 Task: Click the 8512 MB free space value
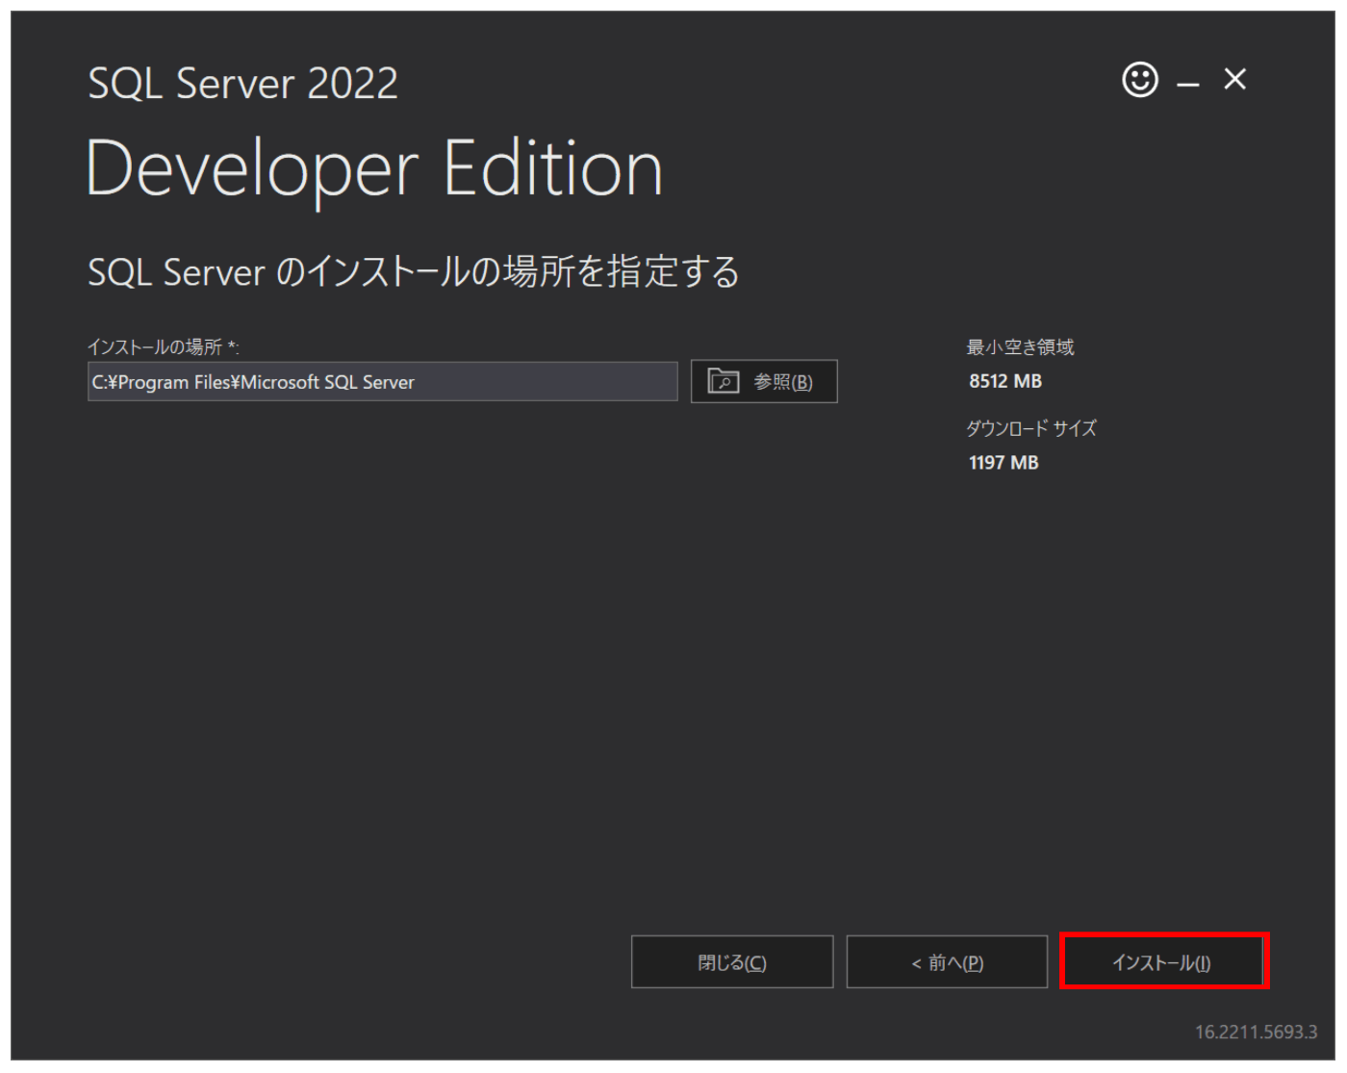pos(1005,381)
